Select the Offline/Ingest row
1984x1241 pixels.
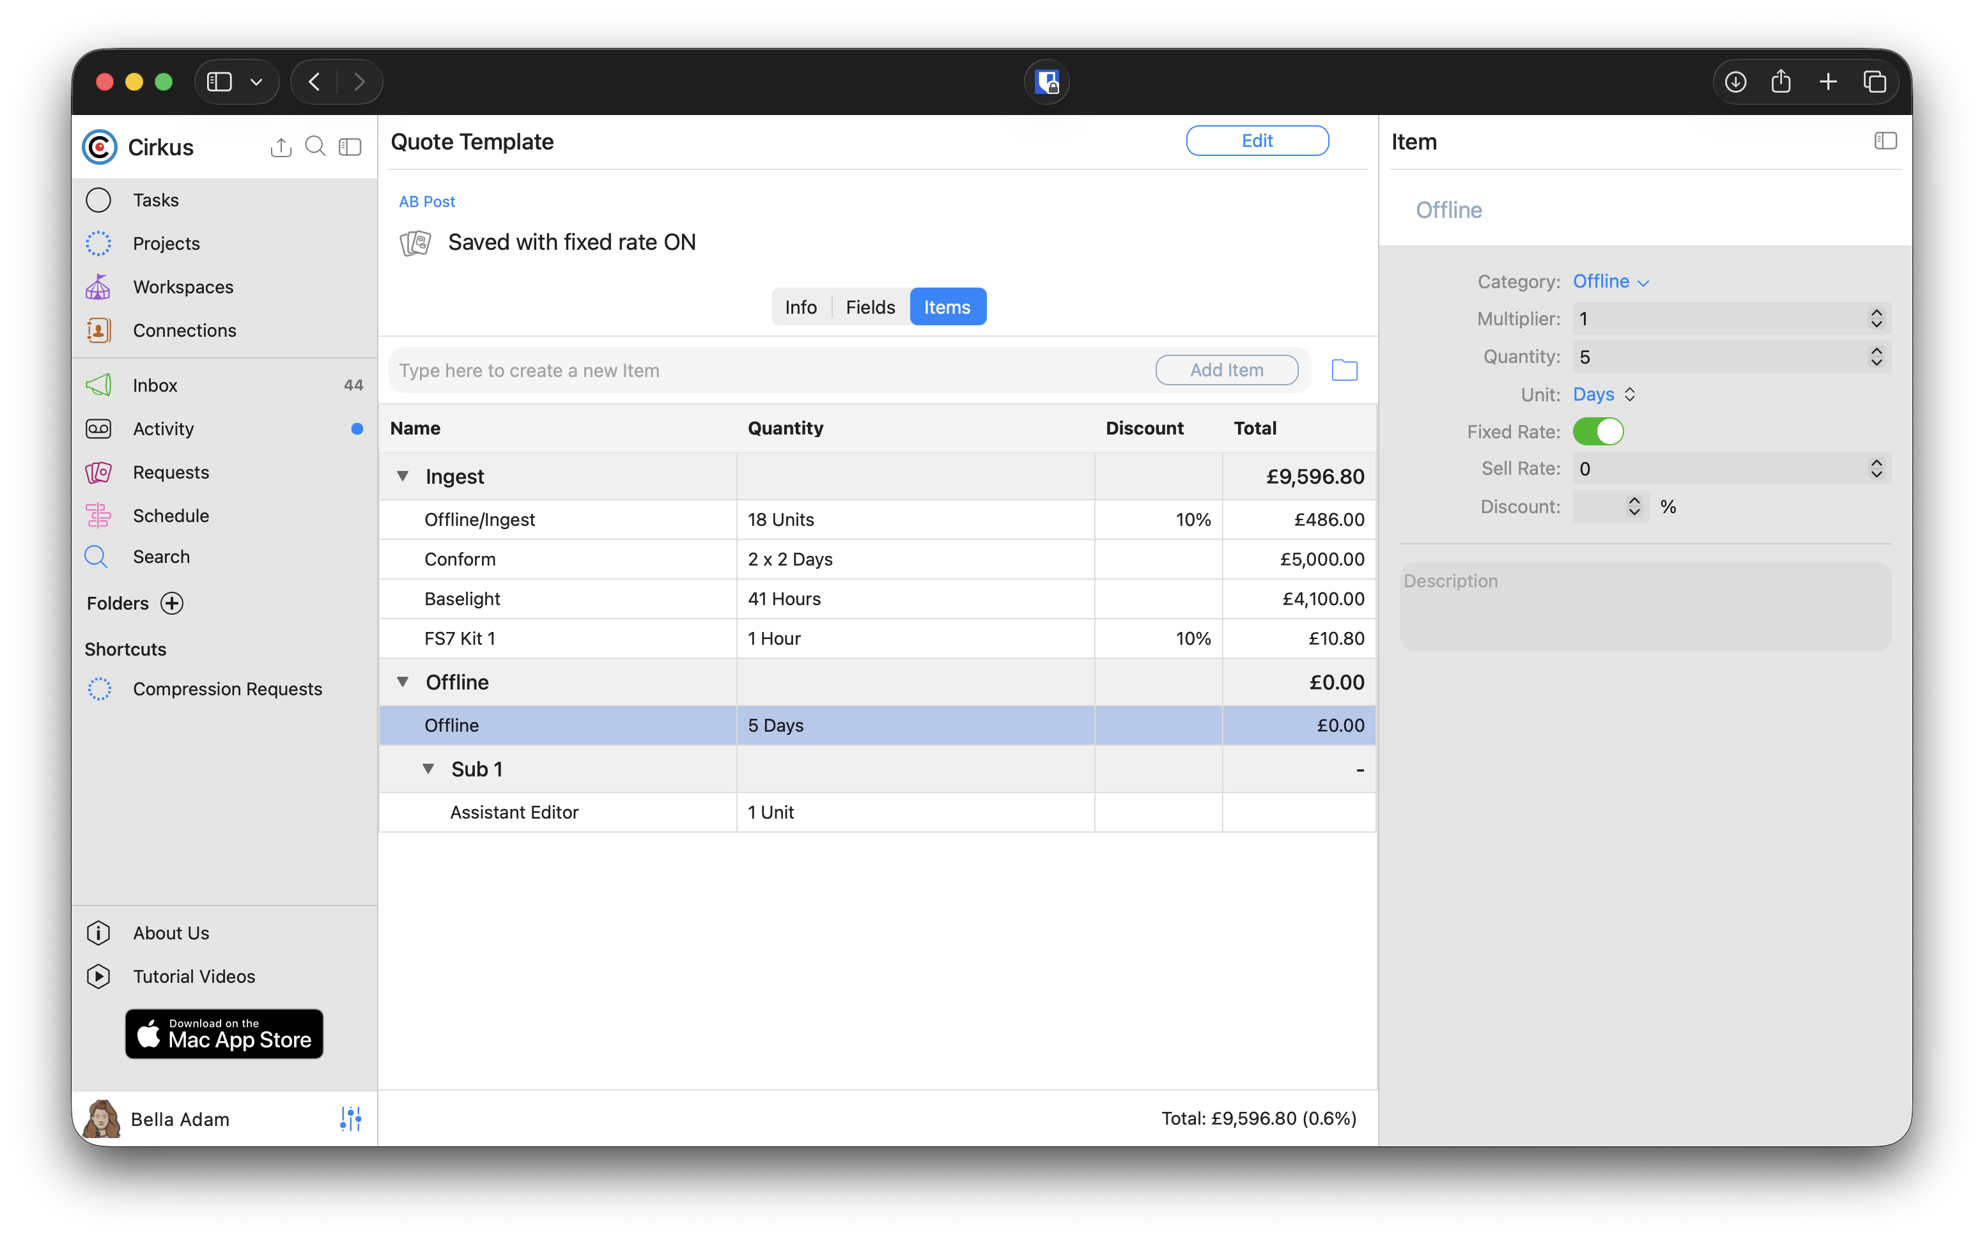point(877,520)
